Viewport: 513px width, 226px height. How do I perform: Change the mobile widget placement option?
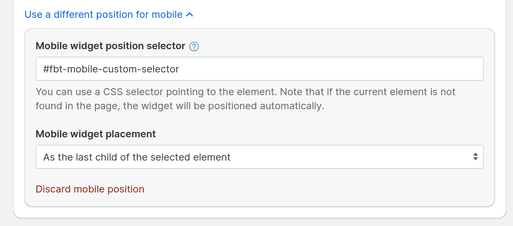259,157
